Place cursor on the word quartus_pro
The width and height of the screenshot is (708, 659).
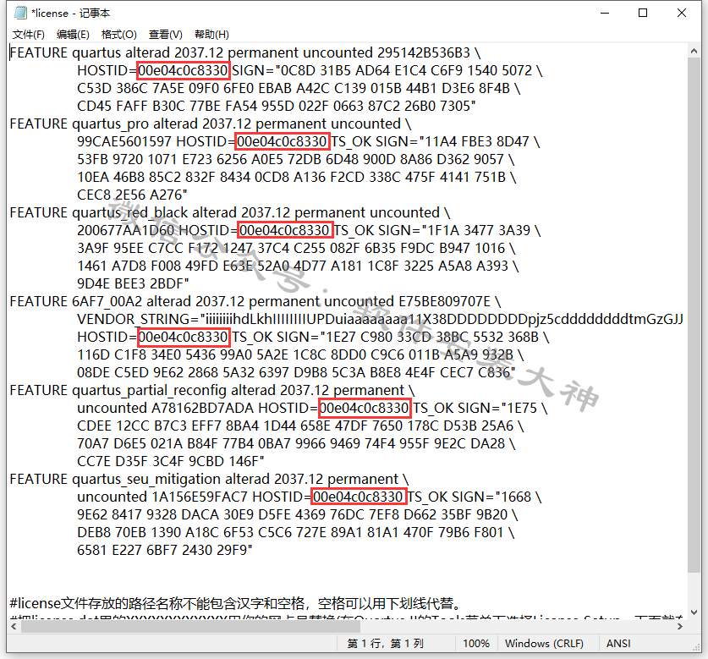point(111,124)
